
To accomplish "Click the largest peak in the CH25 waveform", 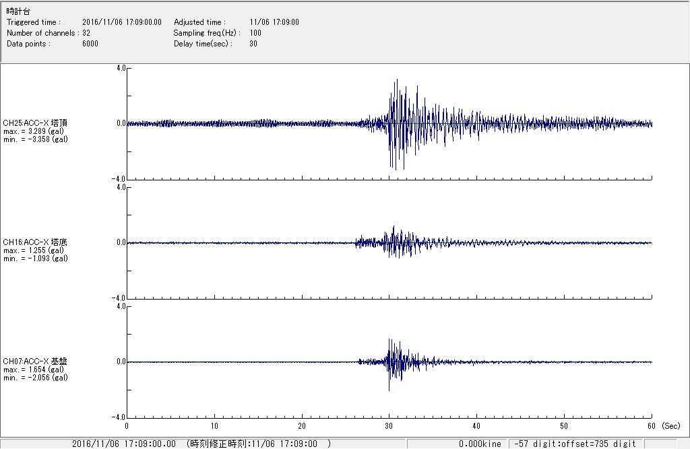I will coord(396,81).
